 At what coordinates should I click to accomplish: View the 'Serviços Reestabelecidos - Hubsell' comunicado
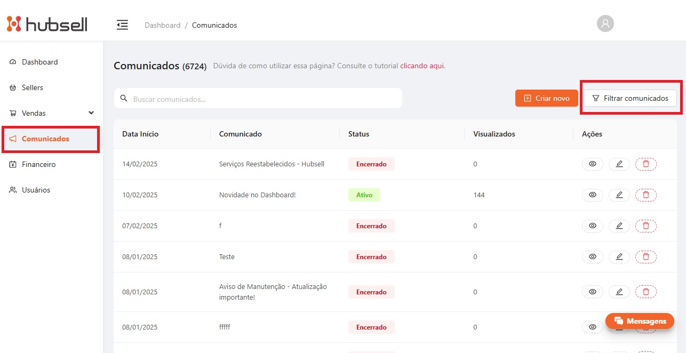(x=592, y=164)
